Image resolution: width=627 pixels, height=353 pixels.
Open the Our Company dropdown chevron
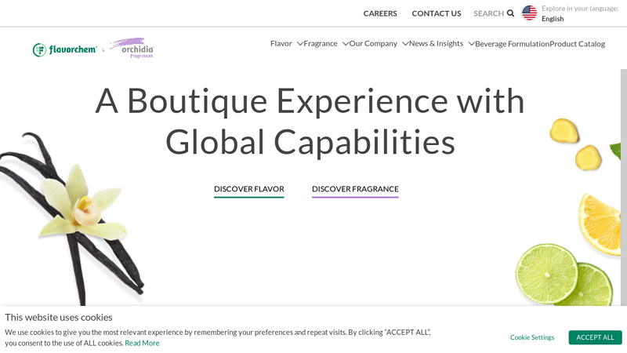point(405,44)
